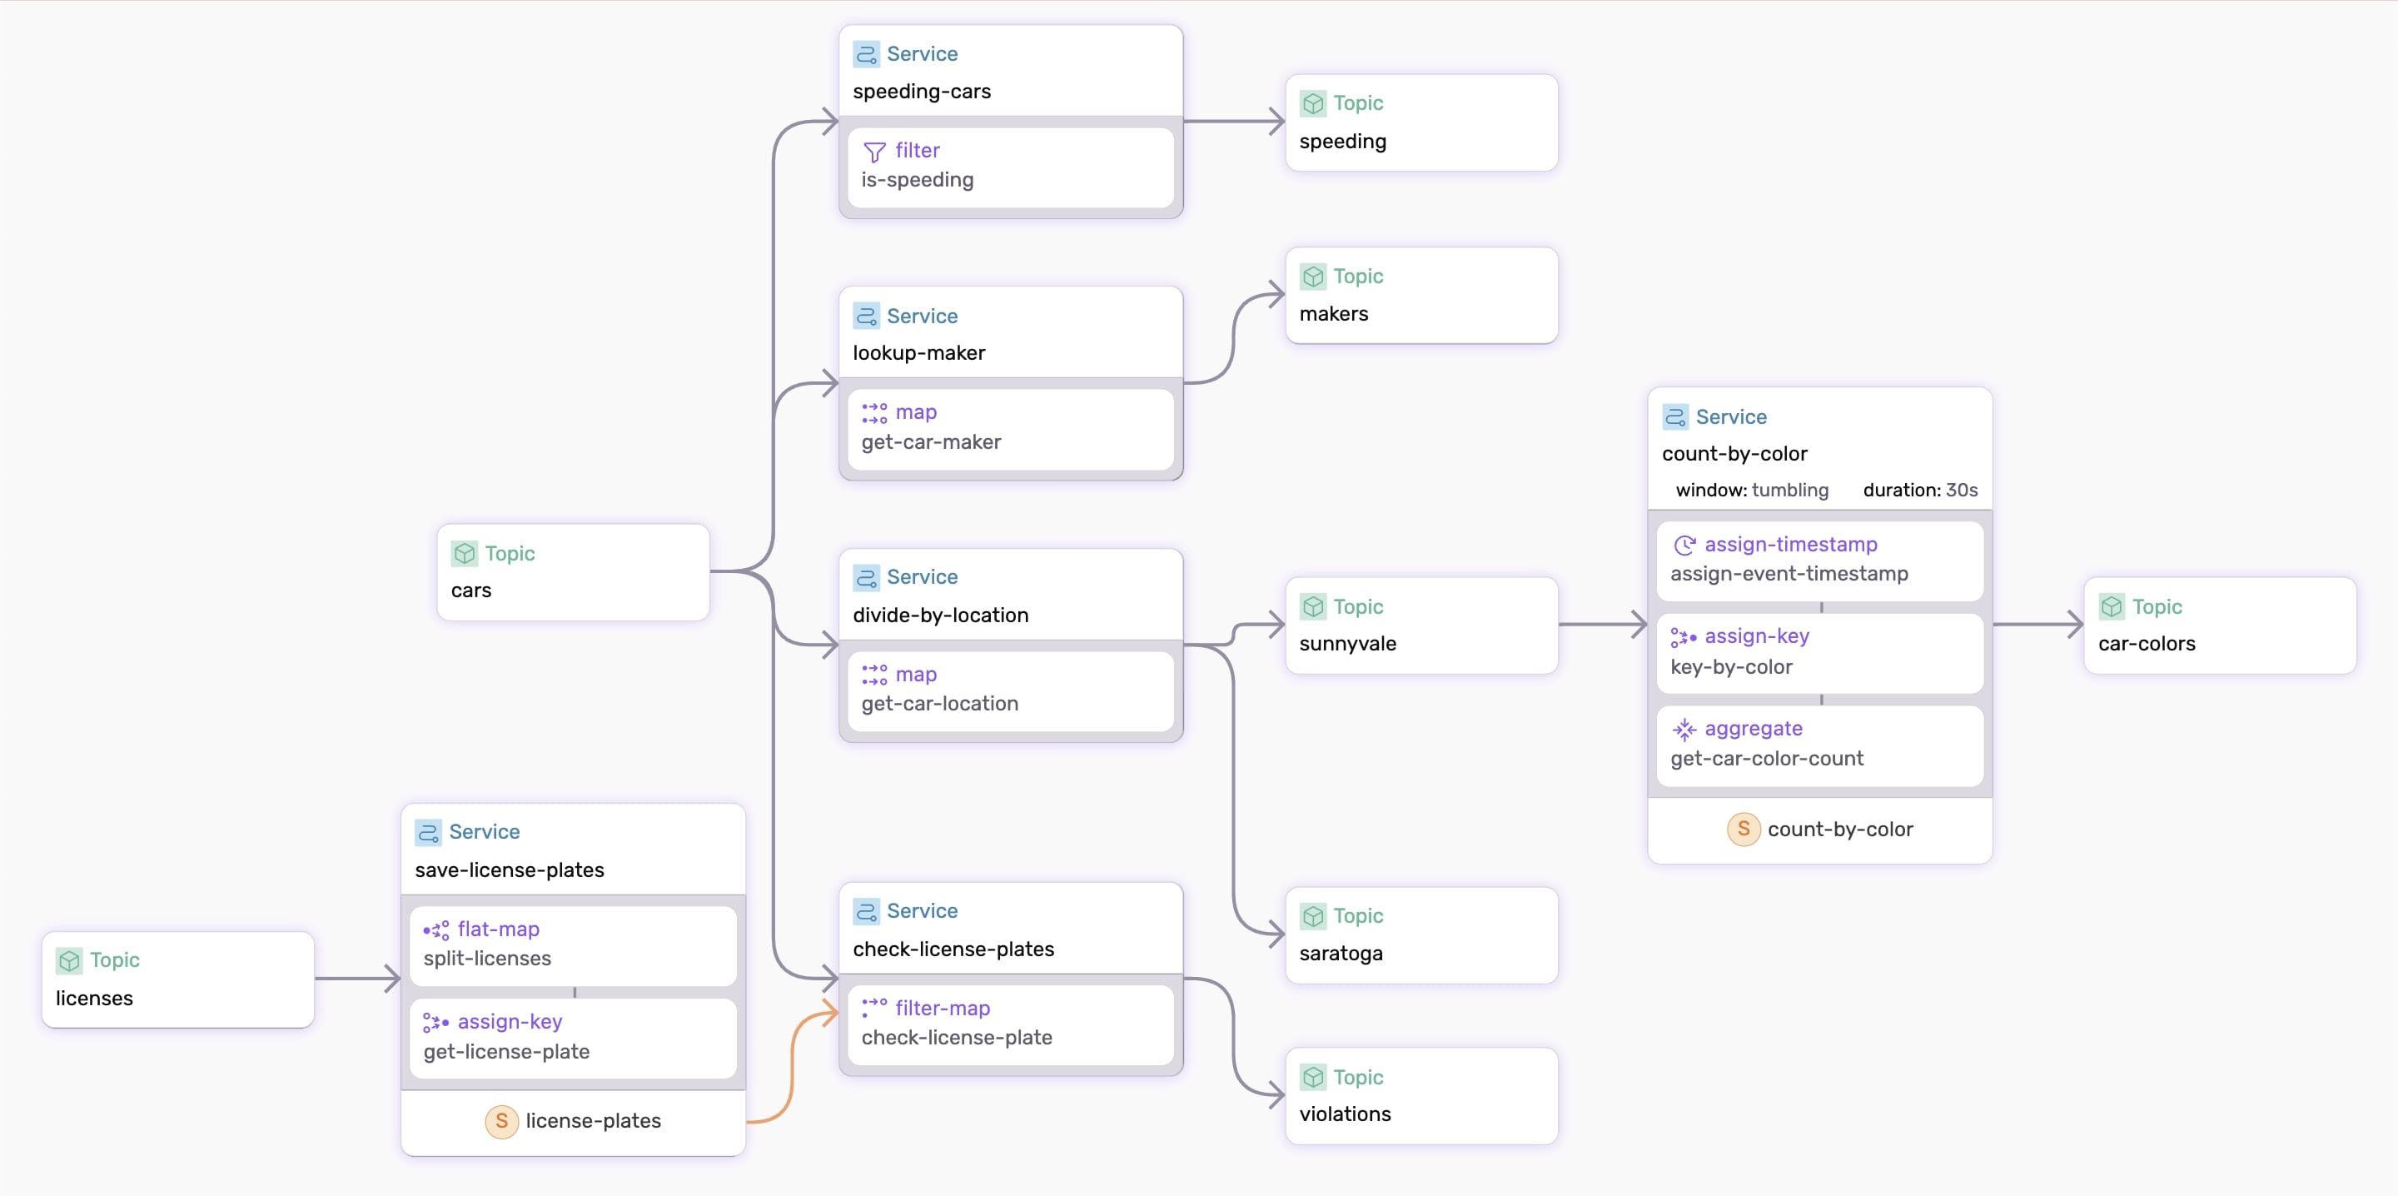Select the filter icon in speeding-cars service
The height and width of the screenshot is (1196, 2398).
click(x=873, y=150)
